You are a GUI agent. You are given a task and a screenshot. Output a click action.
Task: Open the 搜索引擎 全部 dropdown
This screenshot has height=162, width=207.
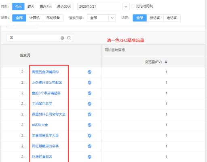pos(101,18)
